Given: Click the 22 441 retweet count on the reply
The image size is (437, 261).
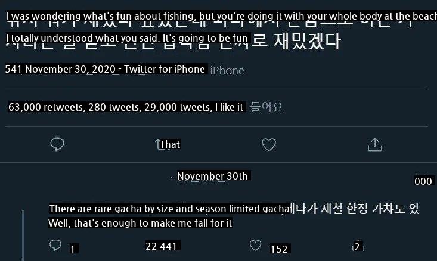Looking at the screenshot, I should point(161,246).
